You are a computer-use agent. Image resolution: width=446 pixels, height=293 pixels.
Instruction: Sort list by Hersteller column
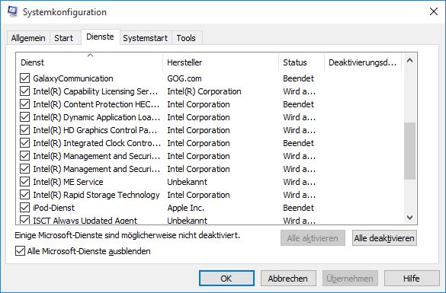click(x=221, y=62)
